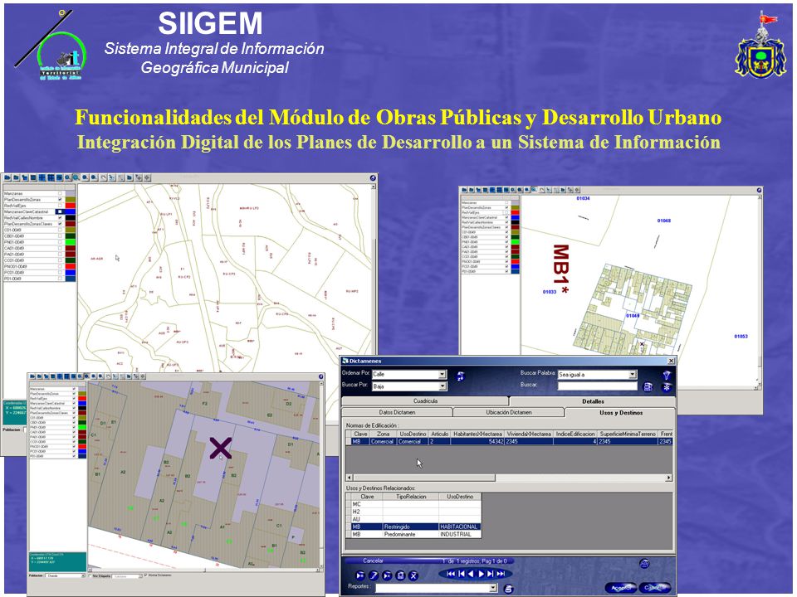Click the TipoRelacion column header
This screenshot has height=597, width=797.
click(x=411, y=497)
